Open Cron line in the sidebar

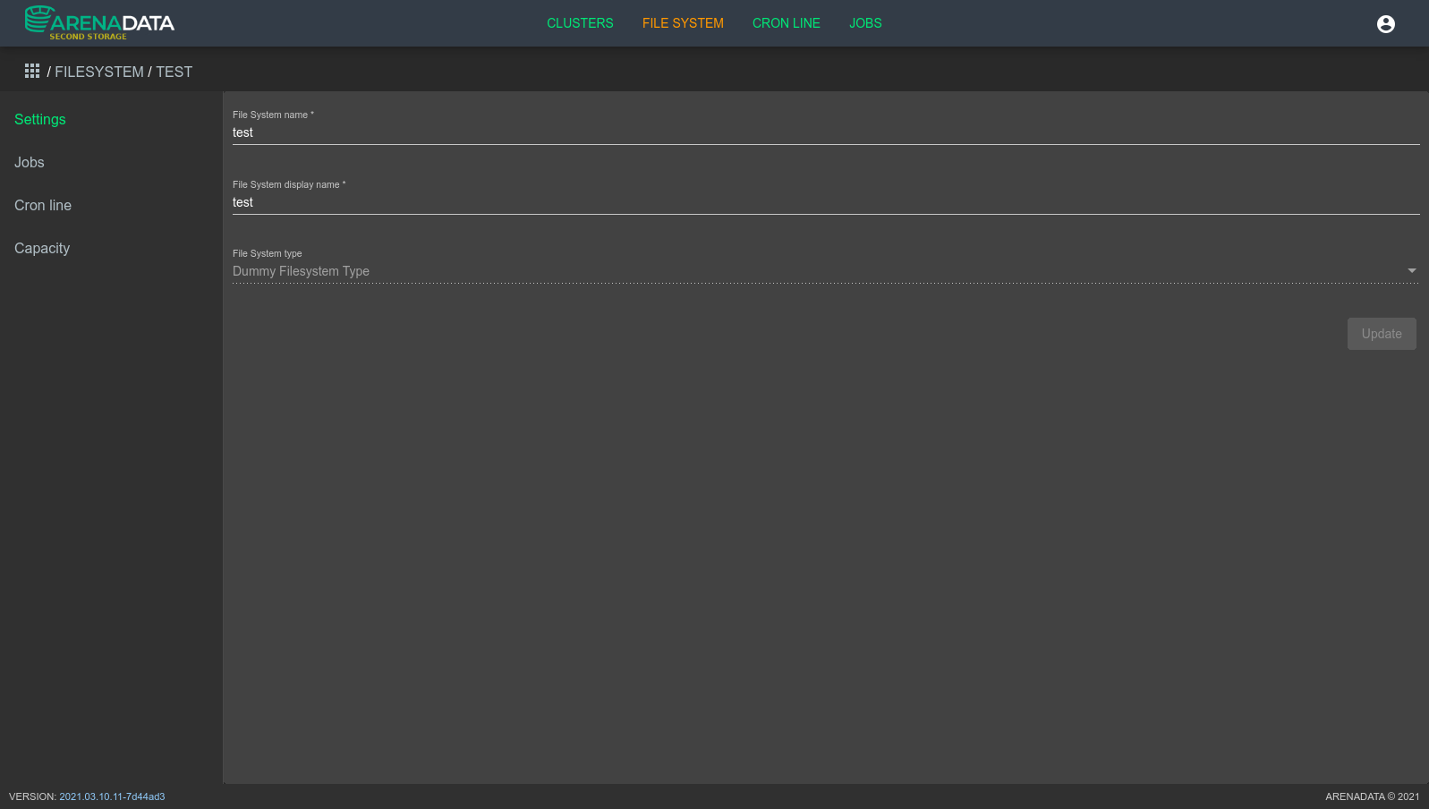[43, 205]
